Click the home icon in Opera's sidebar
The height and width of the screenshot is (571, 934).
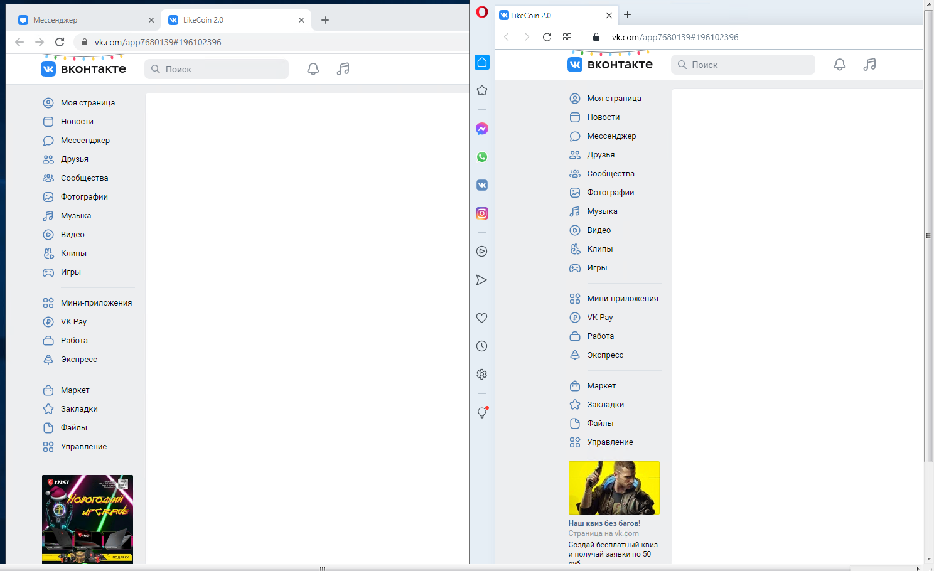(x=482, y=62)
